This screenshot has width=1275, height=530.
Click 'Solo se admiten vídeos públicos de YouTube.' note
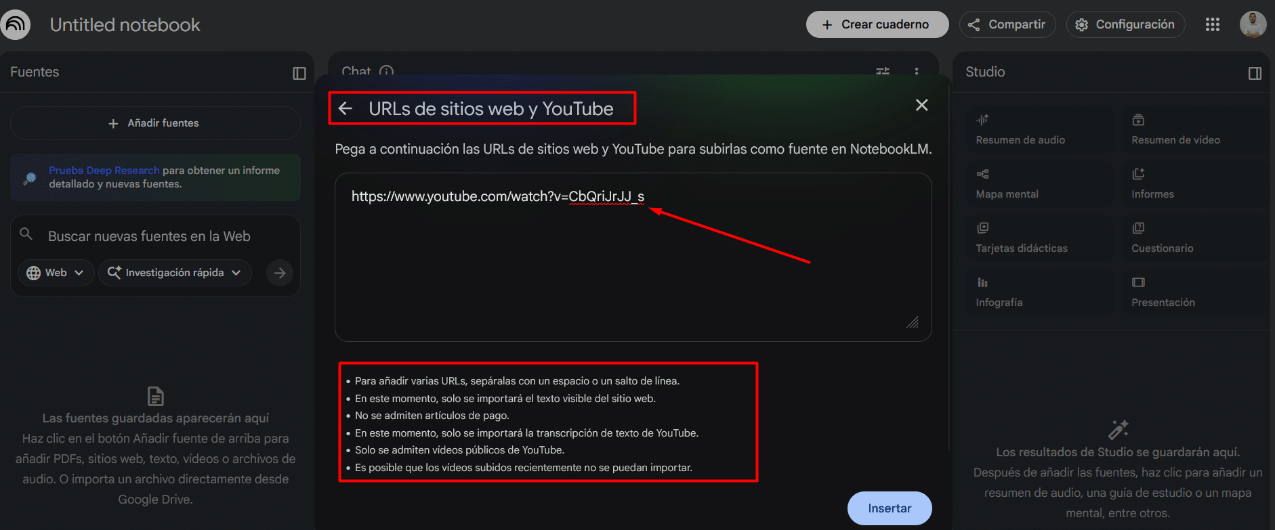[459, 450]
